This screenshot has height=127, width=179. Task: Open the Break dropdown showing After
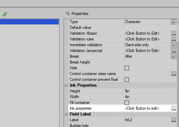(x=174, y=56)
